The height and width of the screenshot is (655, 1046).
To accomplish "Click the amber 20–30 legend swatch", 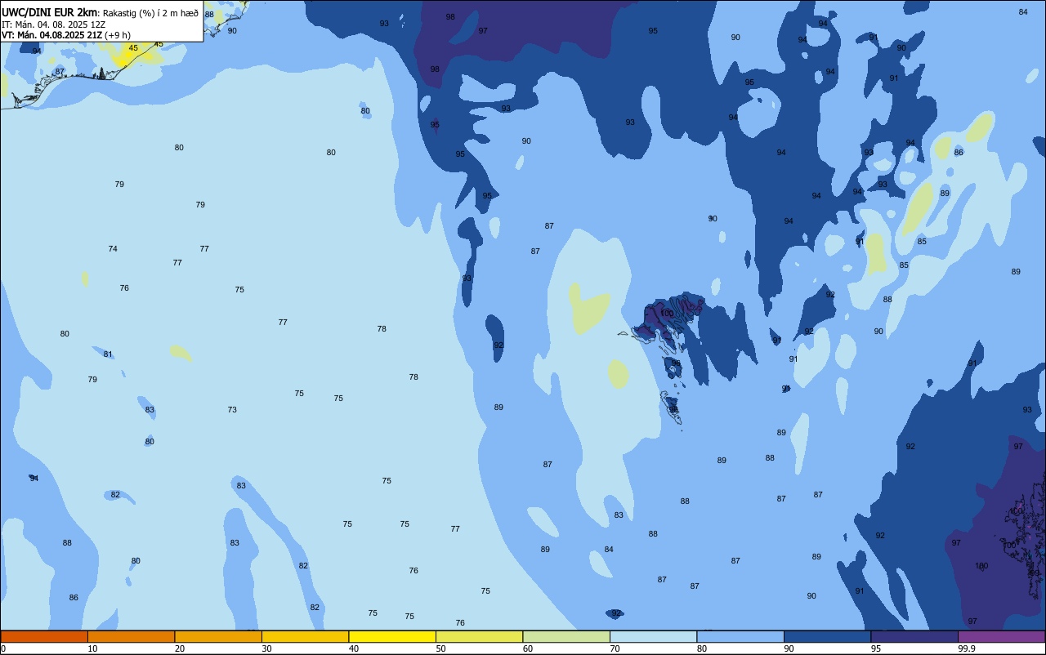I will tap(218, 637).
